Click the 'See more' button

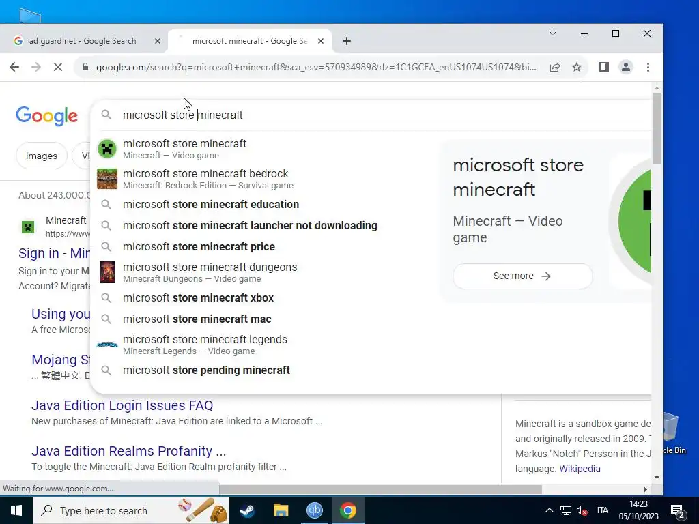pos(522,276)
